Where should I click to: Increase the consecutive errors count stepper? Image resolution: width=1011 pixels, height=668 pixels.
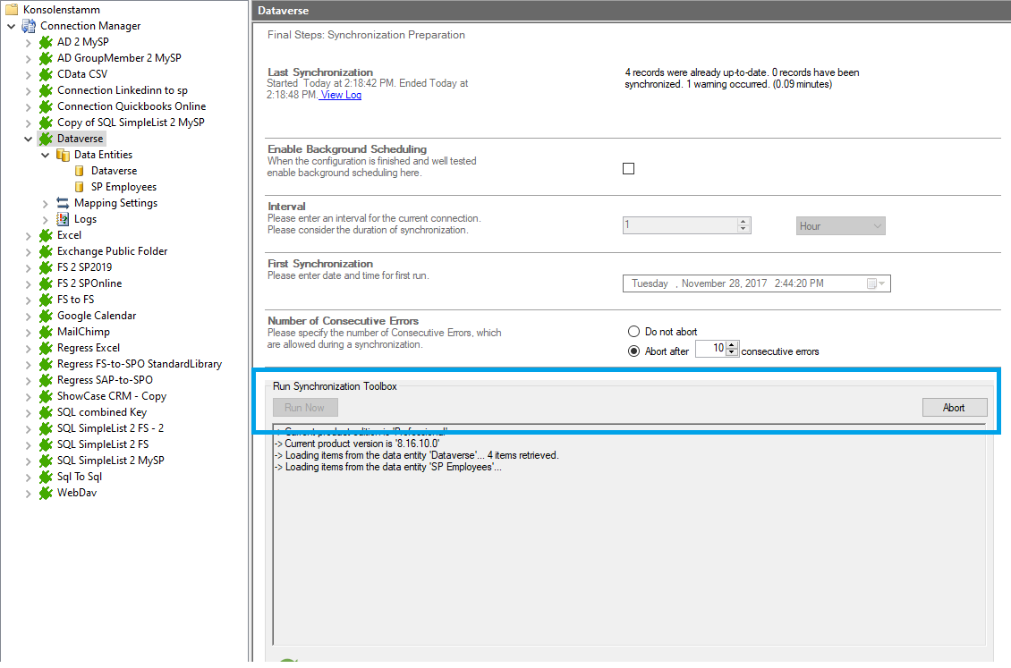(x=732, y=345)
